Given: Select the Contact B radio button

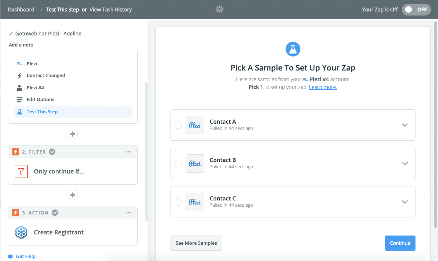Looking at the screenshot, I should click(x=178, y=164).
